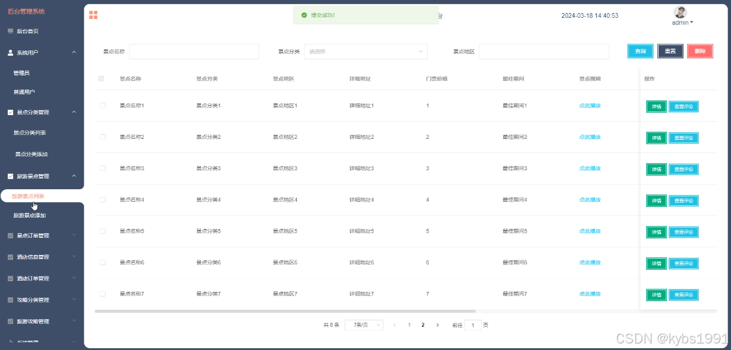
Task: Focus the 景点地区 search input
Action: (544, 52)
